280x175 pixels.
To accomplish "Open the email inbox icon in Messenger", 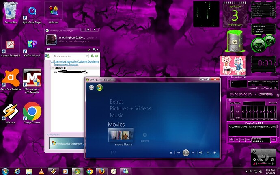I will pyautogui.click(x=49, y=50).
